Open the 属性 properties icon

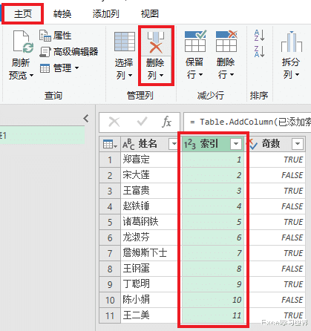[x=45, y=36]
